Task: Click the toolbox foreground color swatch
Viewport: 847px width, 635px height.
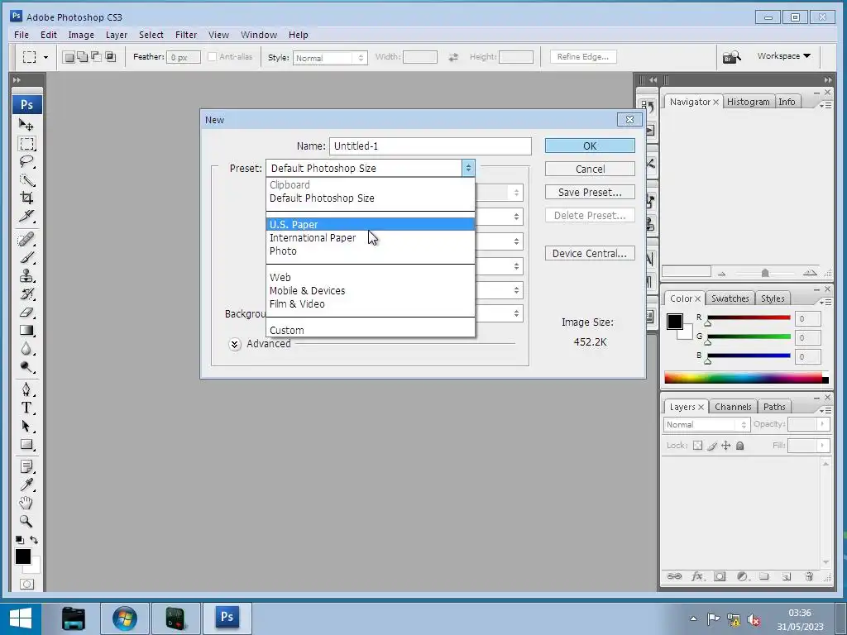Action: coord(22,556)
